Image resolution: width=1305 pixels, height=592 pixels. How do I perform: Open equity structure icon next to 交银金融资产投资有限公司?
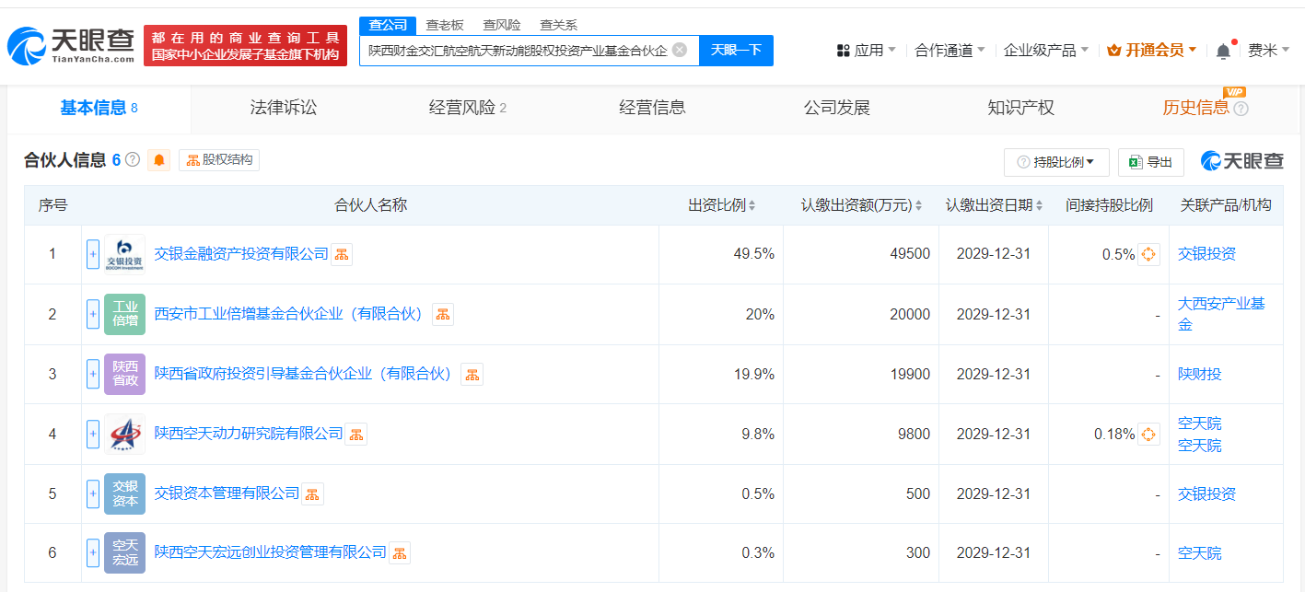342,254
